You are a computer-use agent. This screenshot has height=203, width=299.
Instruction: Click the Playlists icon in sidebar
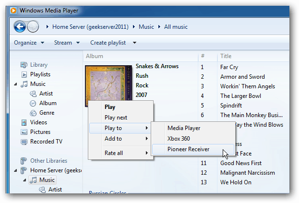(24, 74)
